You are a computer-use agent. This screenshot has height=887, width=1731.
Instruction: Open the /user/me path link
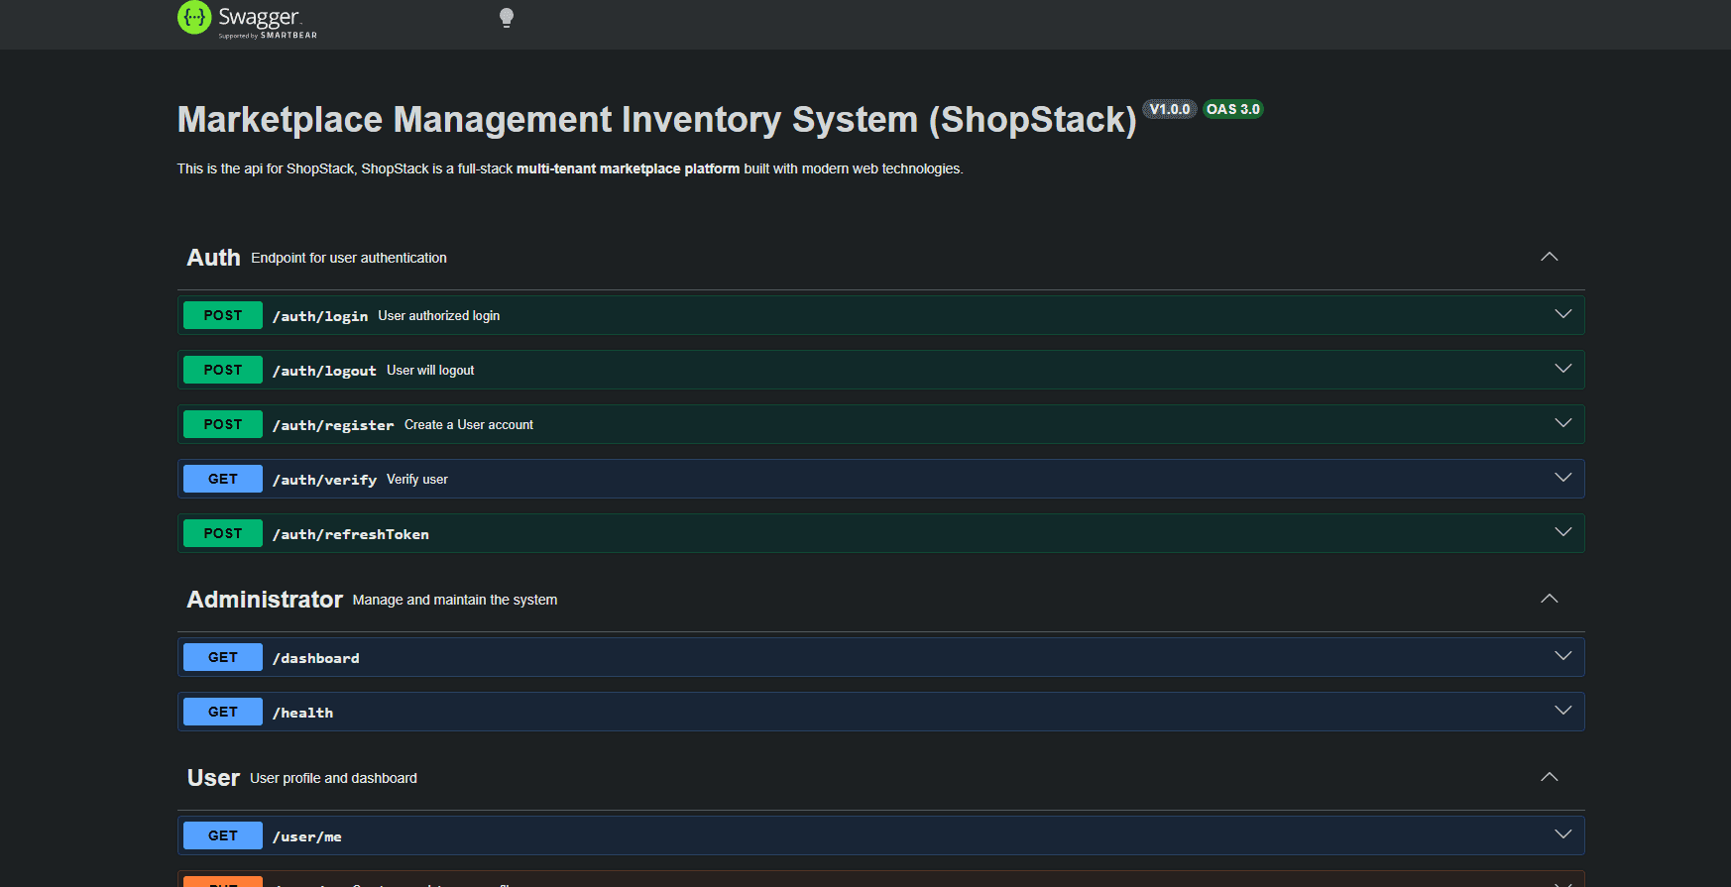(307, 836)
